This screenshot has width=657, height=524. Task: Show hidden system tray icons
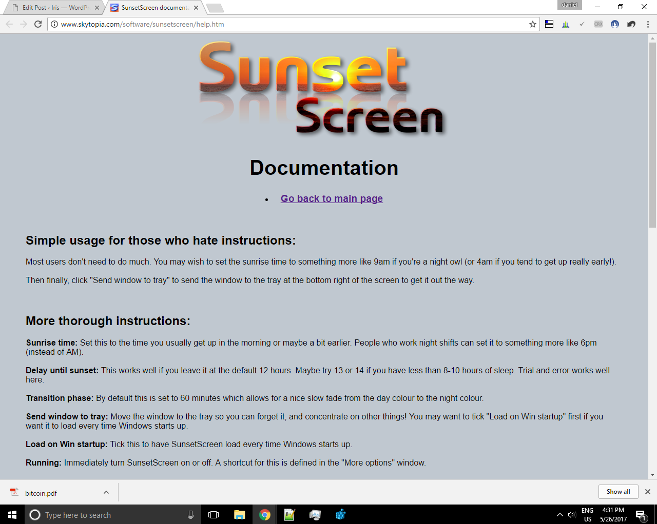coord(559,515)
